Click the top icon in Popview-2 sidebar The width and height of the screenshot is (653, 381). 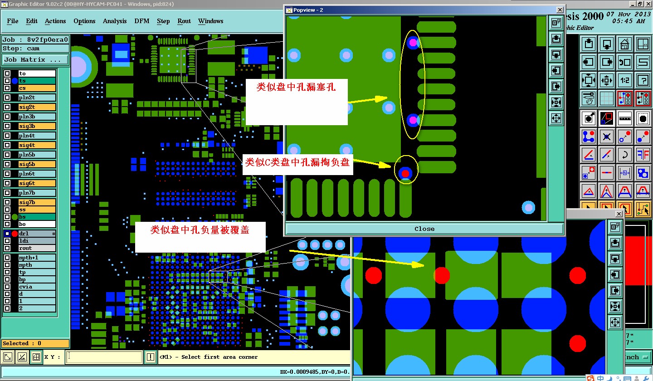556,23
